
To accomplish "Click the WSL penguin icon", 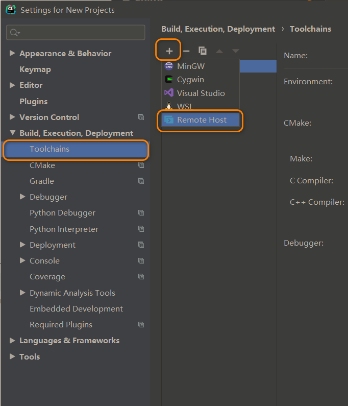I will [x=169, y=106].
